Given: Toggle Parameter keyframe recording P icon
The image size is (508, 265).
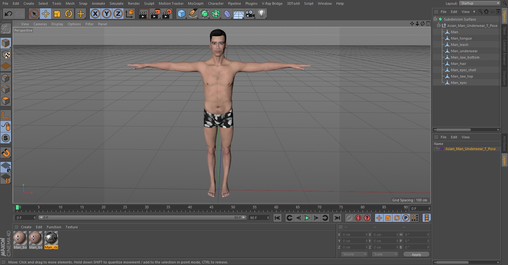Looking at the screenshot, I should [406, 218].
